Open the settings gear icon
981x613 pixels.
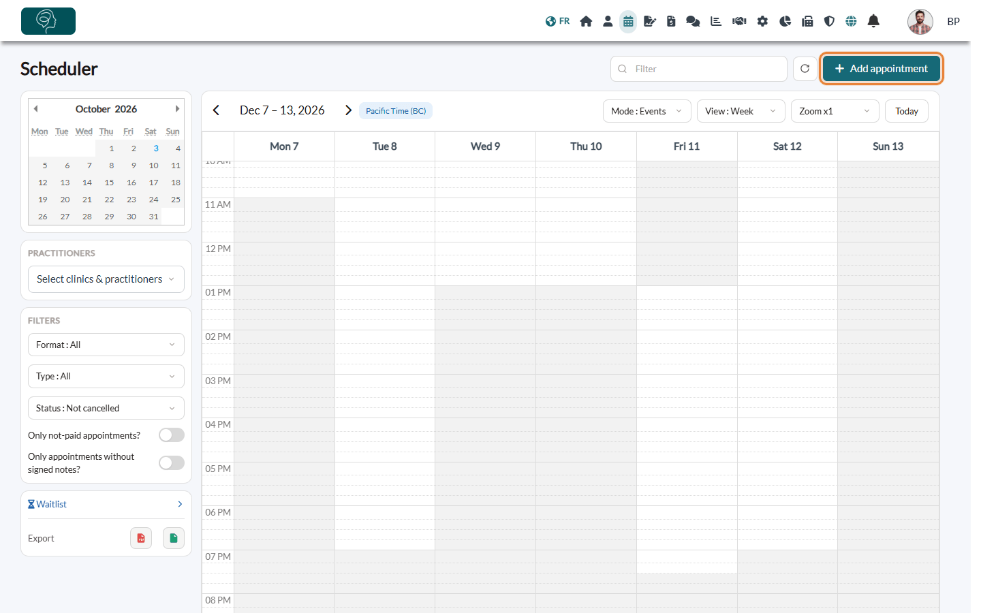(762, 21)
